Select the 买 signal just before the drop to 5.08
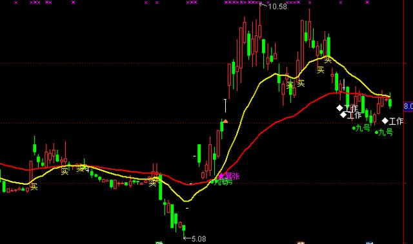This screenshot has width=413, height=244. [x=152, y=183]
